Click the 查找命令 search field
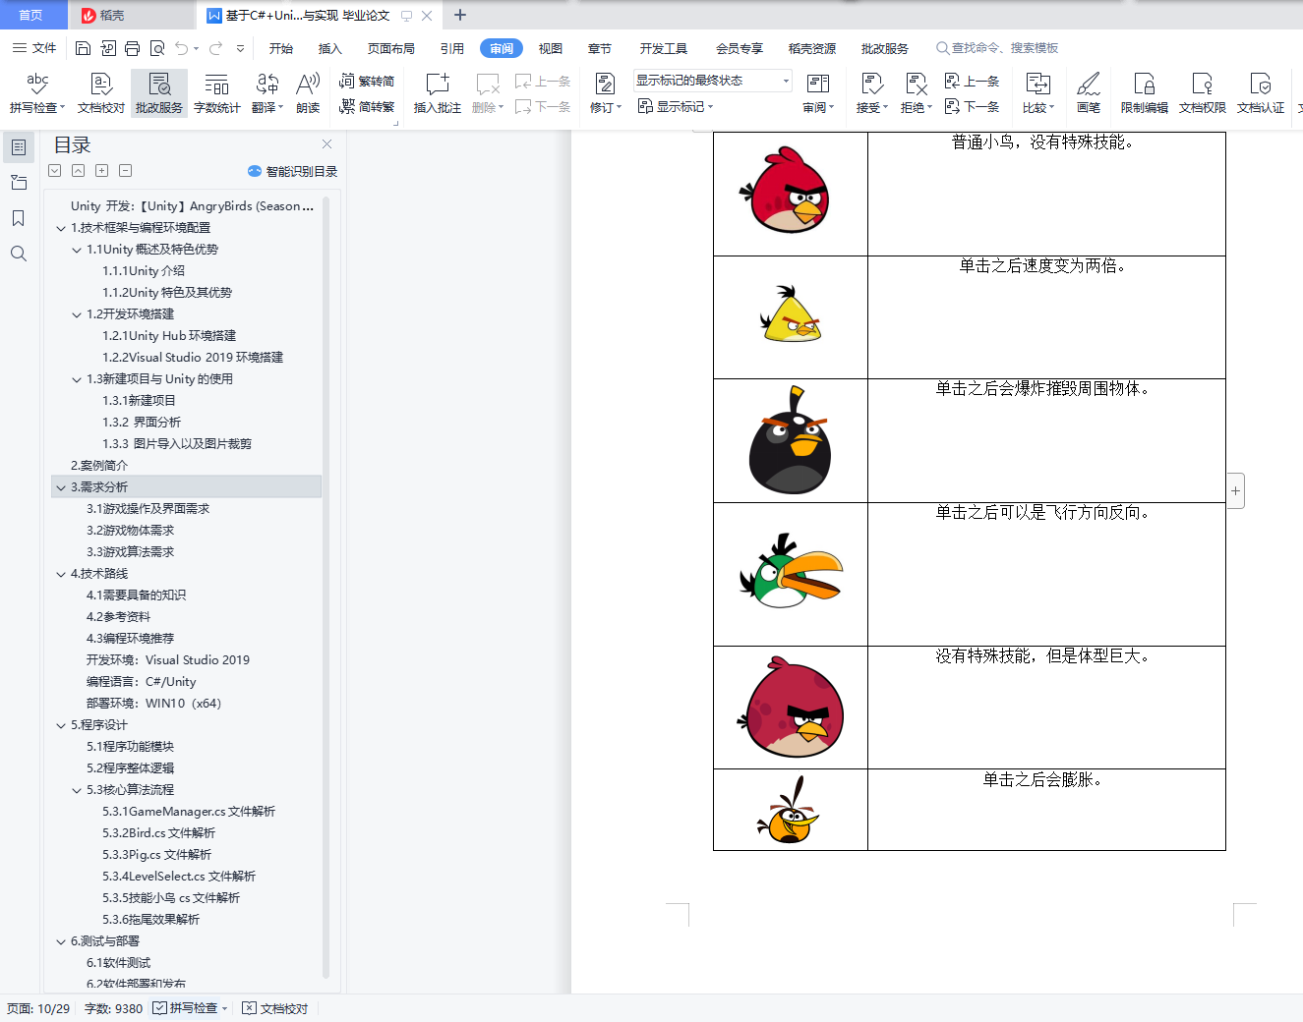This screenshot has width=1303, height=1022. (x=997, y=48)
